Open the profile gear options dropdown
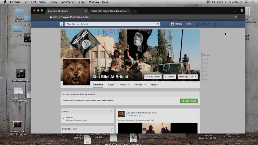258x145 pixels. click(194, 77)
